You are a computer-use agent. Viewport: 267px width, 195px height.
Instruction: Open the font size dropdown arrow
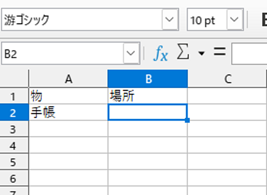pos(235,20)
